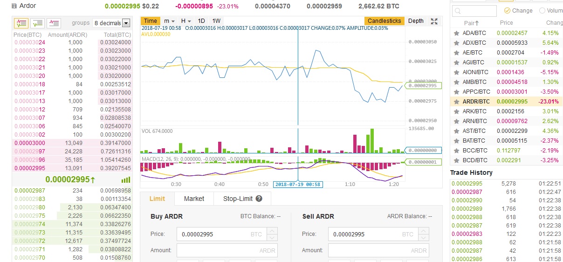This screenshot has height=262, width=563.
Task: Favorite the ADA/BTC pair star
Action: (x=456, y=33)
